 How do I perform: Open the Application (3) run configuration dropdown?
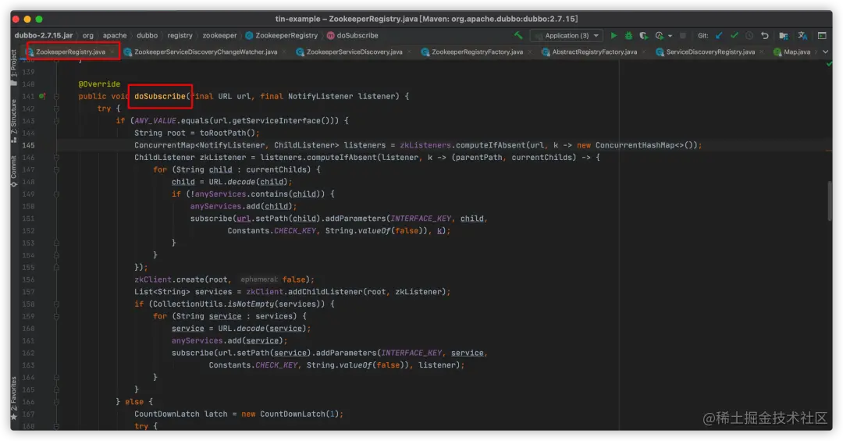click(x=567, y=35)
